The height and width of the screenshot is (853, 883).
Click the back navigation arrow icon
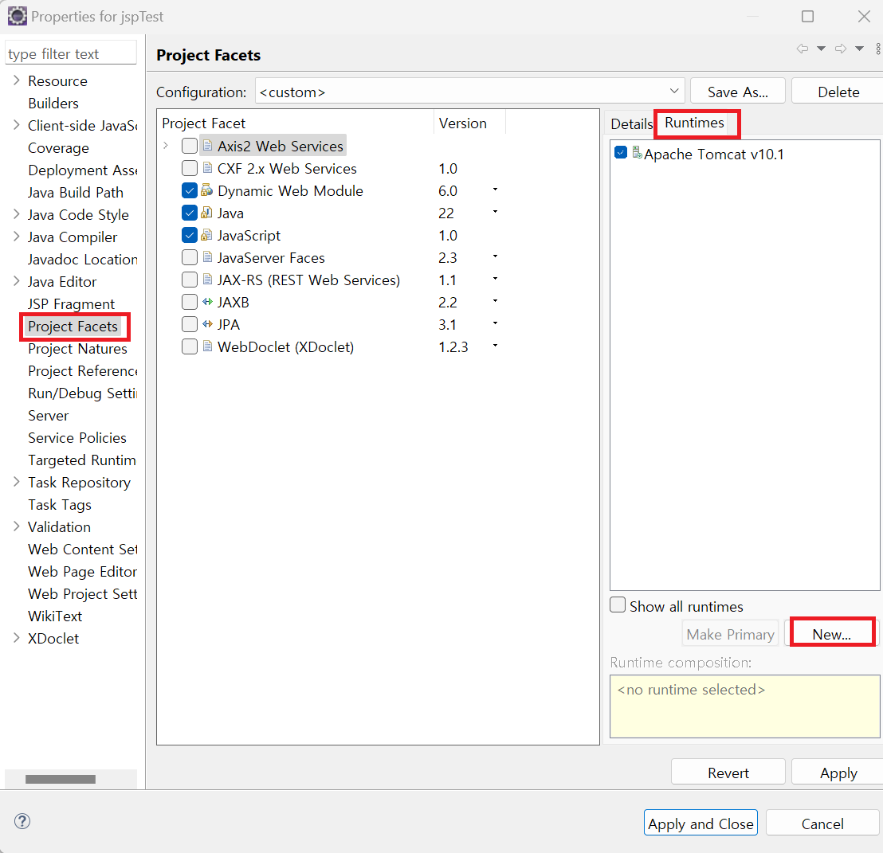(x=803, y=49)
